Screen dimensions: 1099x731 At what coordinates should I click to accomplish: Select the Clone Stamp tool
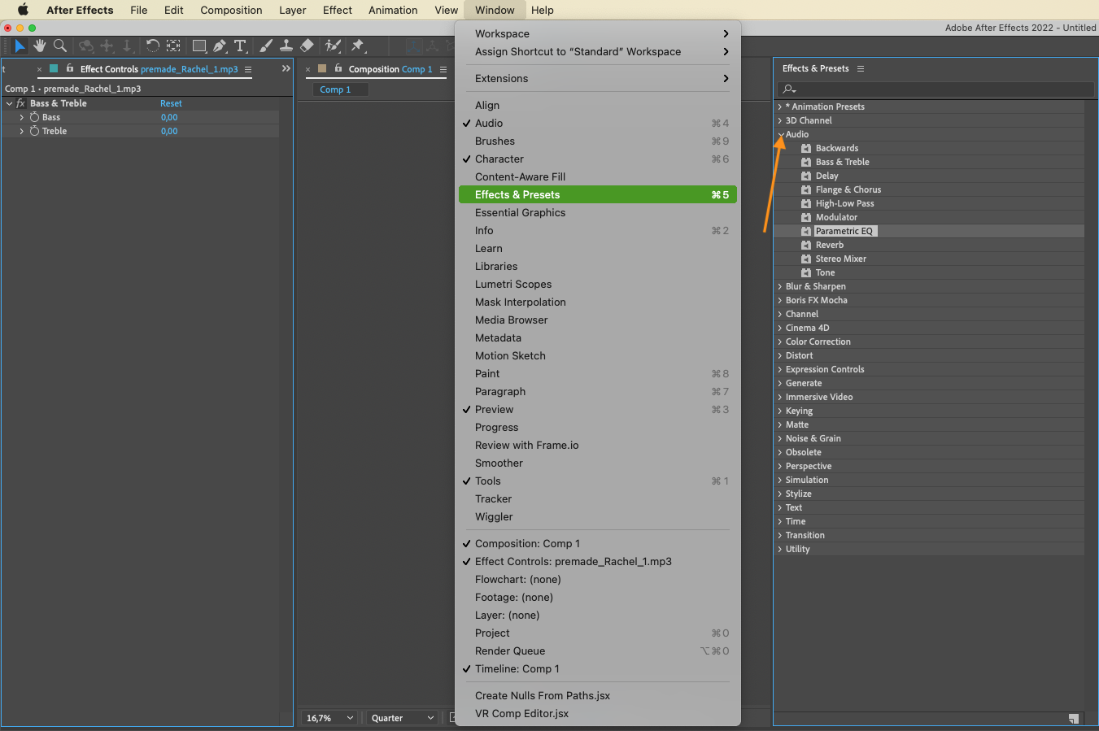pos(286,46)
